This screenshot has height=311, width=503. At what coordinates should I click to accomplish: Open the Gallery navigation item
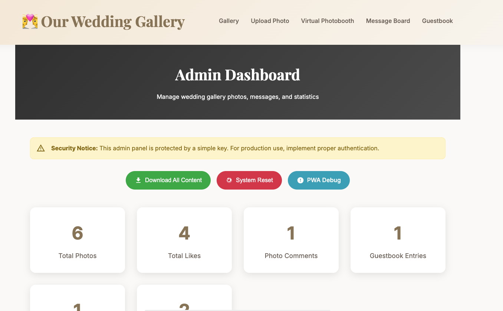(x=229, y=21)
